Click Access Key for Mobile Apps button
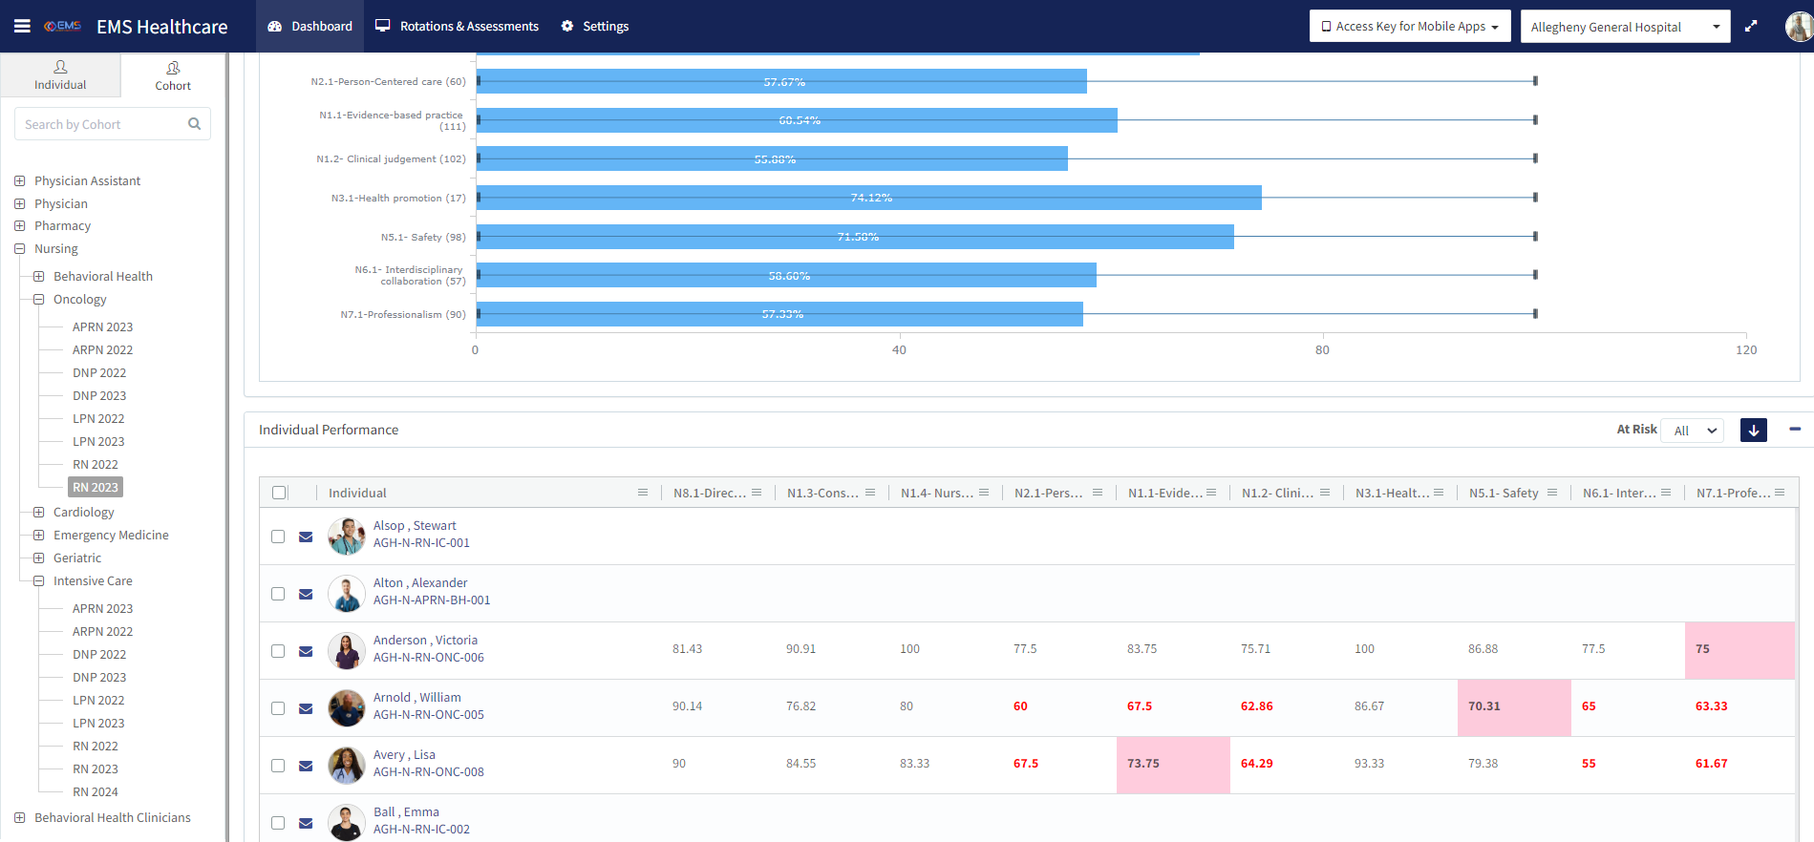This screenshot has width=1814, height=842. pos(1409,27)
